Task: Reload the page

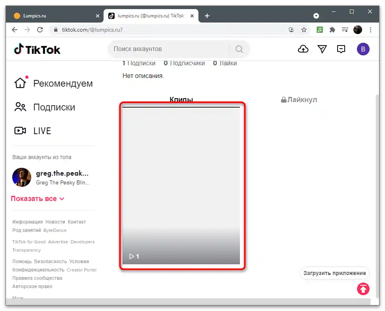Action: (x=40, y=30)
